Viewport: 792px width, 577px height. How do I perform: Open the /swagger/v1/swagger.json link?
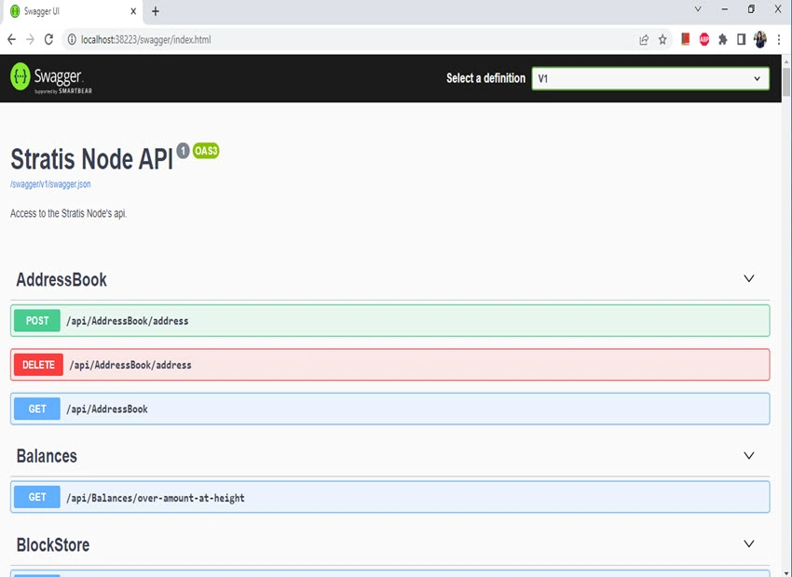[50, 184]
